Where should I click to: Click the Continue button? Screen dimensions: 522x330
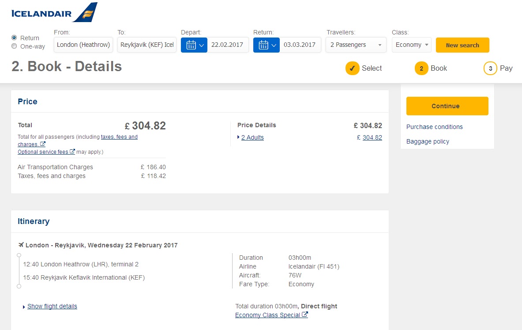pyautogui.click(x=447, y=106)
